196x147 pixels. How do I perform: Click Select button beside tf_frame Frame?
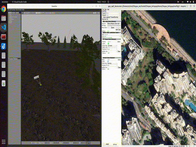coord(119,42)
